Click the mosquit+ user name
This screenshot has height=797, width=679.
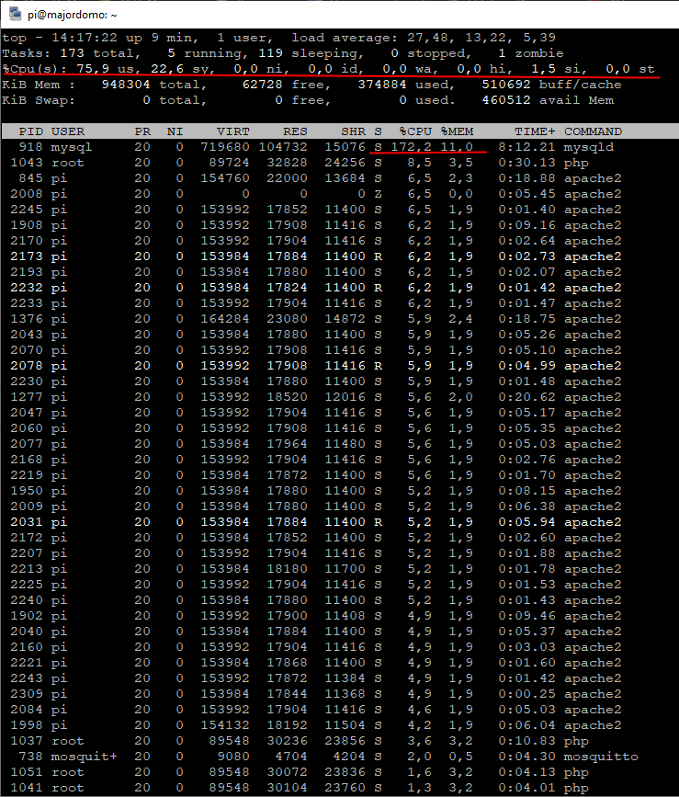click(84, 757)
